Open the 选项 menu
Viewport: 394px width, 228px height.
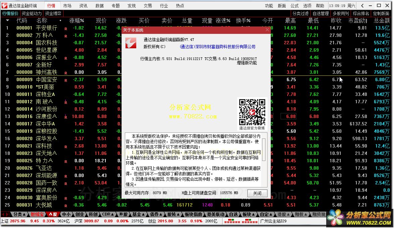(x=307, y=5)
